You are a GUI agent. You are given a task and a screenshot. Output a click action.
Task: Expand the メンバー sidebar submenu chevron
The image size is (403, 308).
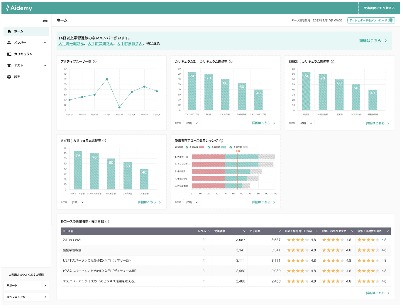coord(45,43)
